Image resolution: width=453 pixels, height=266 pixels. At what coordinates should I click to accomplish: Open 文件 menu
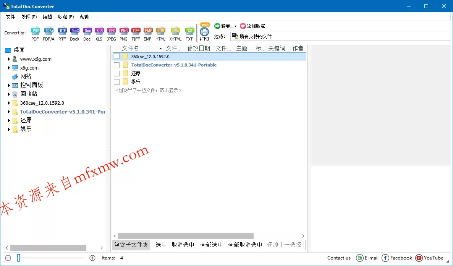[x=10, y=17]
